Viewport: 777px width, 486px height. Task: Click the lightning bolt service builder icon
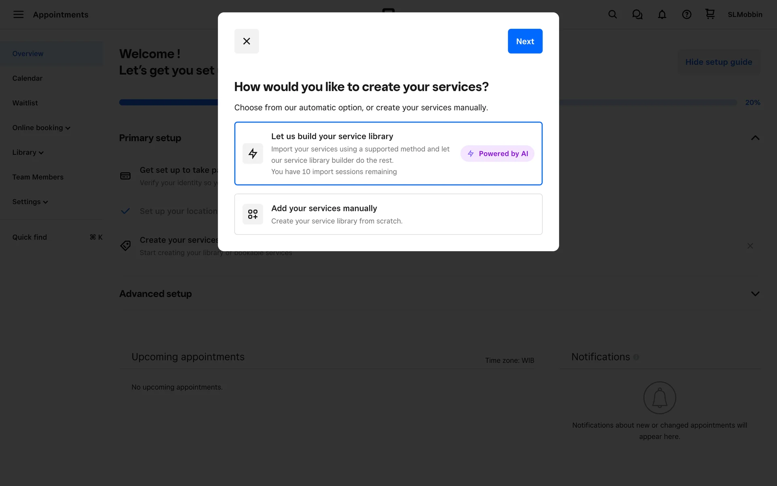tap(253, 153)
